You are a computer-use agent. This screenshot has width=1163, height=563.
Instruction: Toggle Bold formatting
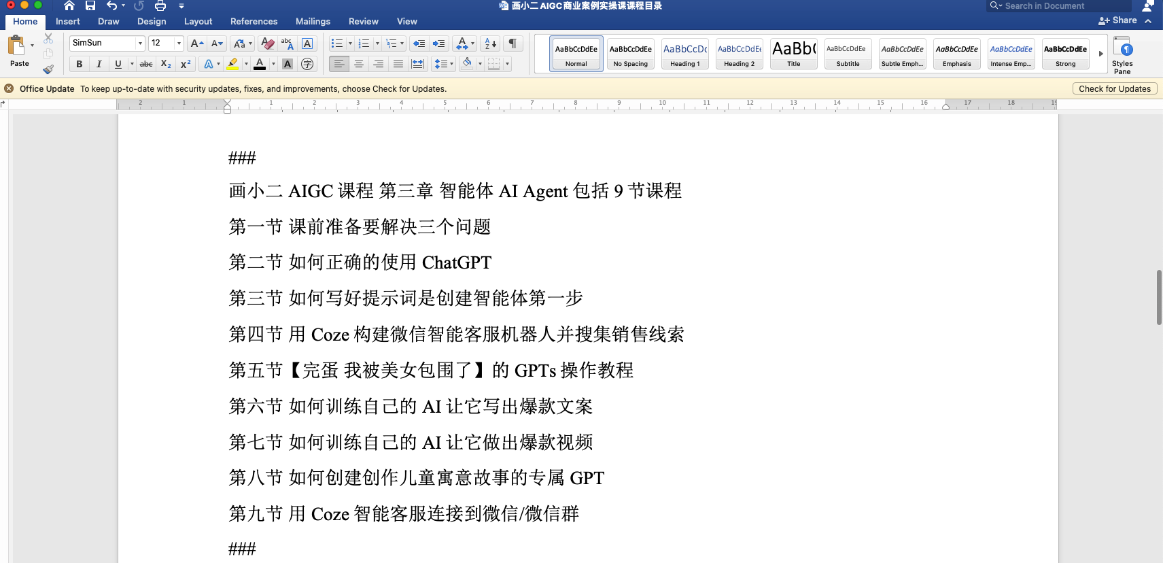(80, 64)
